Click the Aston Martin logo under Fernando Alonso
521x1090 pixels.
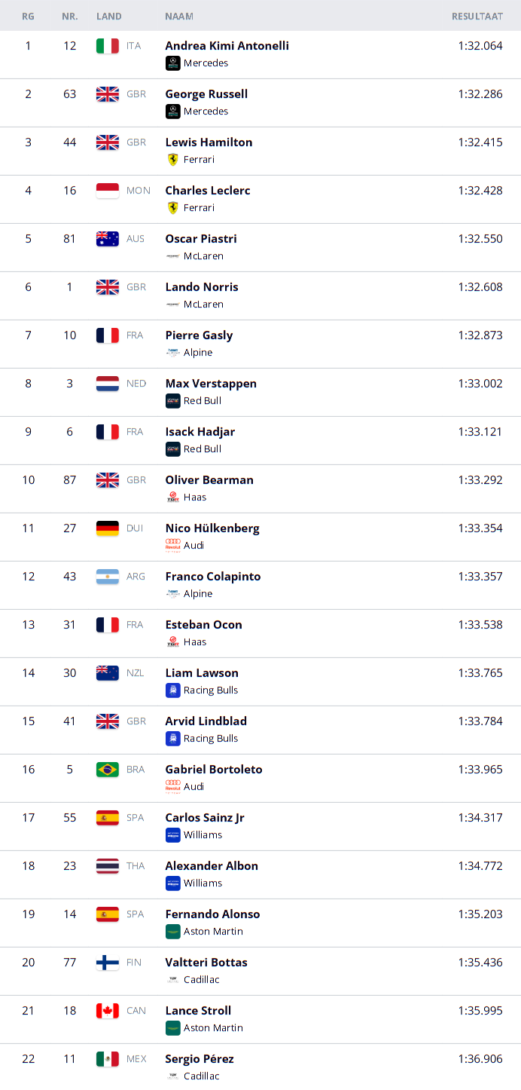click(x=172, y=932)
